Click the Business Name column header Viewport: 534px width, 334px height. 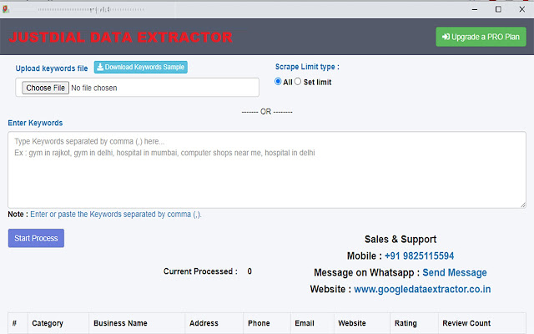tap(120, 323)
